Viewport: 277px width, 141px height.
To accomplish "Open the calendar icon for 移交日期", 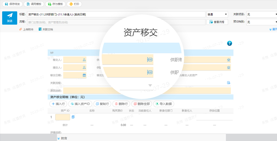I will point(84,75).
